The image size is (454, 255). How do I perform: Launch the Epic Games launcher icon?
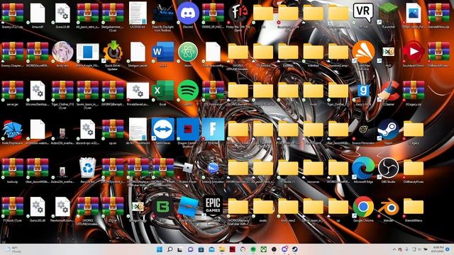213,206
